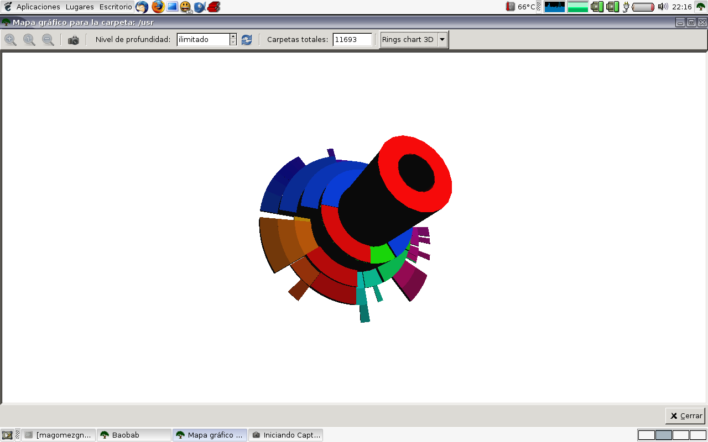Minimize the Mapa gráfico window
Screen dimensions: 708x442
[680, 22]
